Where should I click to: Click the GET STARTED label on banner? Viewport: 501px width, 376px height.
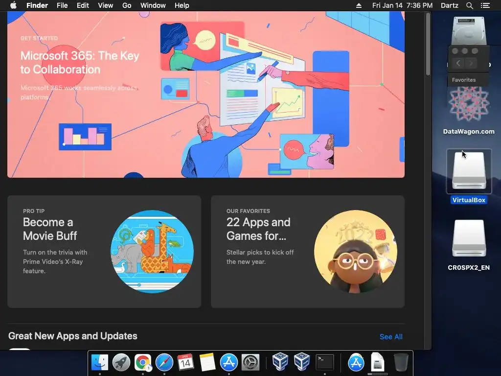39,38
